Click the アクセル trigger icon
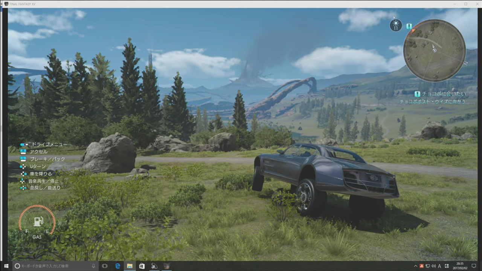Viewport: 482px width, 271px height. pyautogui.click(x=24, y=152)
